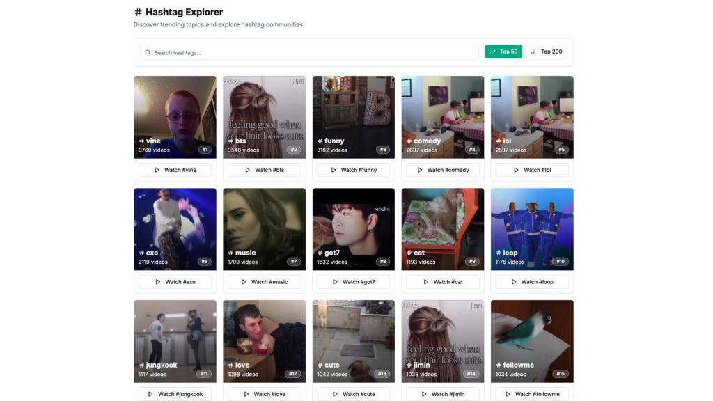
Task: Open the #followme bird thumbnail
Action: (x=532, y=341)
